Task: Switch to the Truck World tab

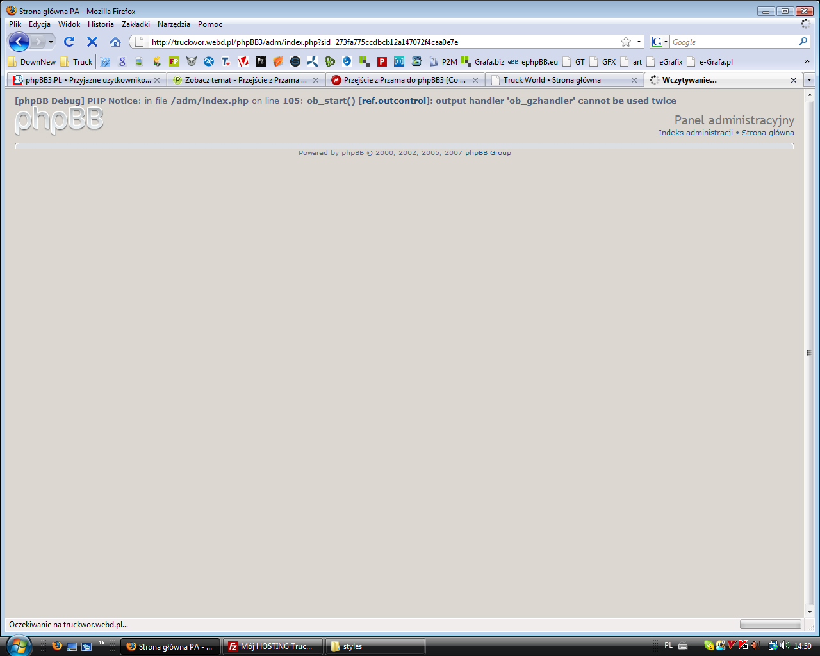Action: pyautogui.click(x=552, y=80)
